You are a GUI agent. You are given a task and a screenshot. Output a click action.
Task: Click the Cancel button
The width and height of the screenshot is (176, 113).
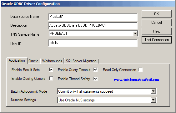click(x=157, y=23)
